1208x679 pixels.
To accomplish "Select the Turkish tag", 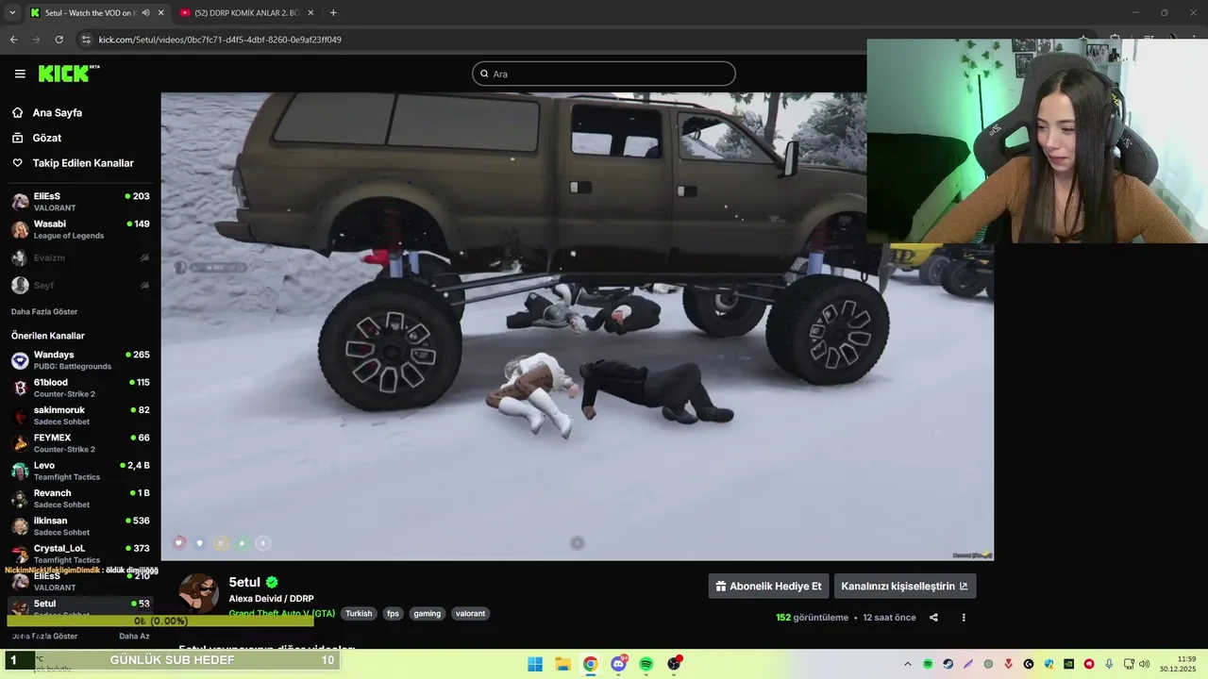I will 359,613.
